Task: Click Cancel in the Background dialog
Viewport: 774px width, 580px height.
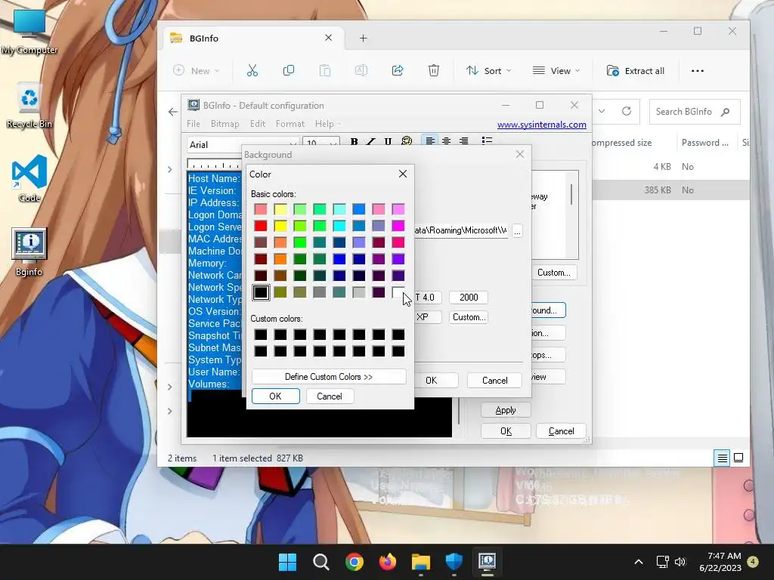Action: coord(494,381)
